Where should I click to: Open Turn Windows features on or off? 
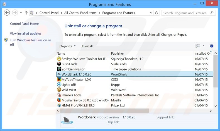pyautogui.click(x=30, y=42)
